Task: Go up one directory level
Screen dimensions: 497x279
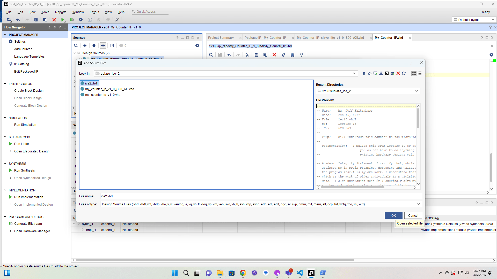Action: (364, 74)
